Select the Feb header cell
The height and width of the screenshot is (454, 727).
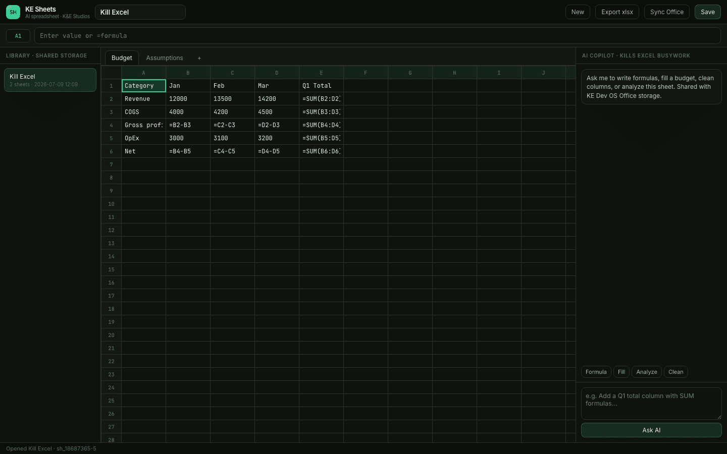(x=232, y=86)
